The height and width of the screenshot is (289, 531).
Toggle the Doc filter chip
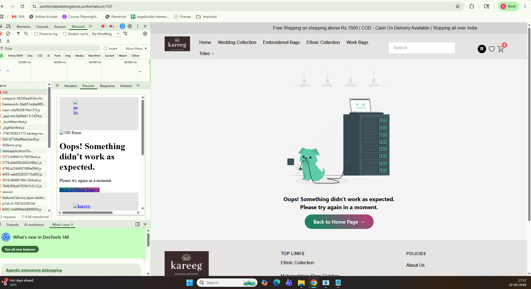(x=30, y=56)
